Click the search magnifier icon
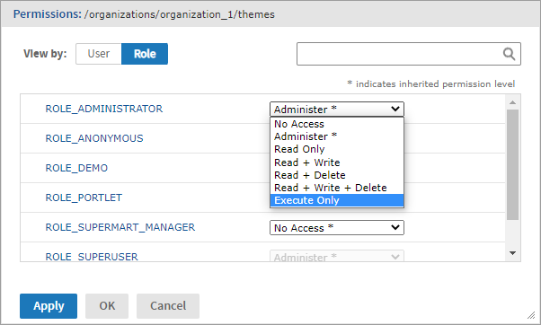The width and height of the screenshot is (541, 325). (x=509, y=54)
